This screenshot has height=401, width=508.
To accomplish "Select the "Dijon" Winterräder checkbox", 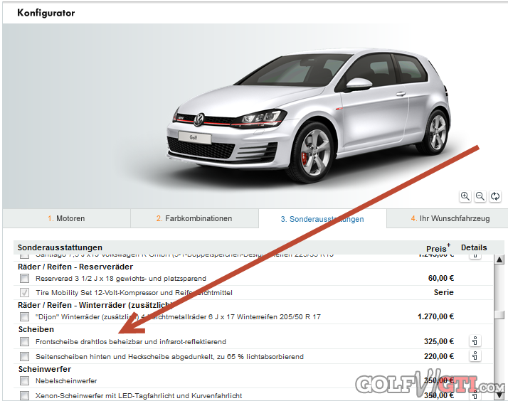I will point(24,316).
